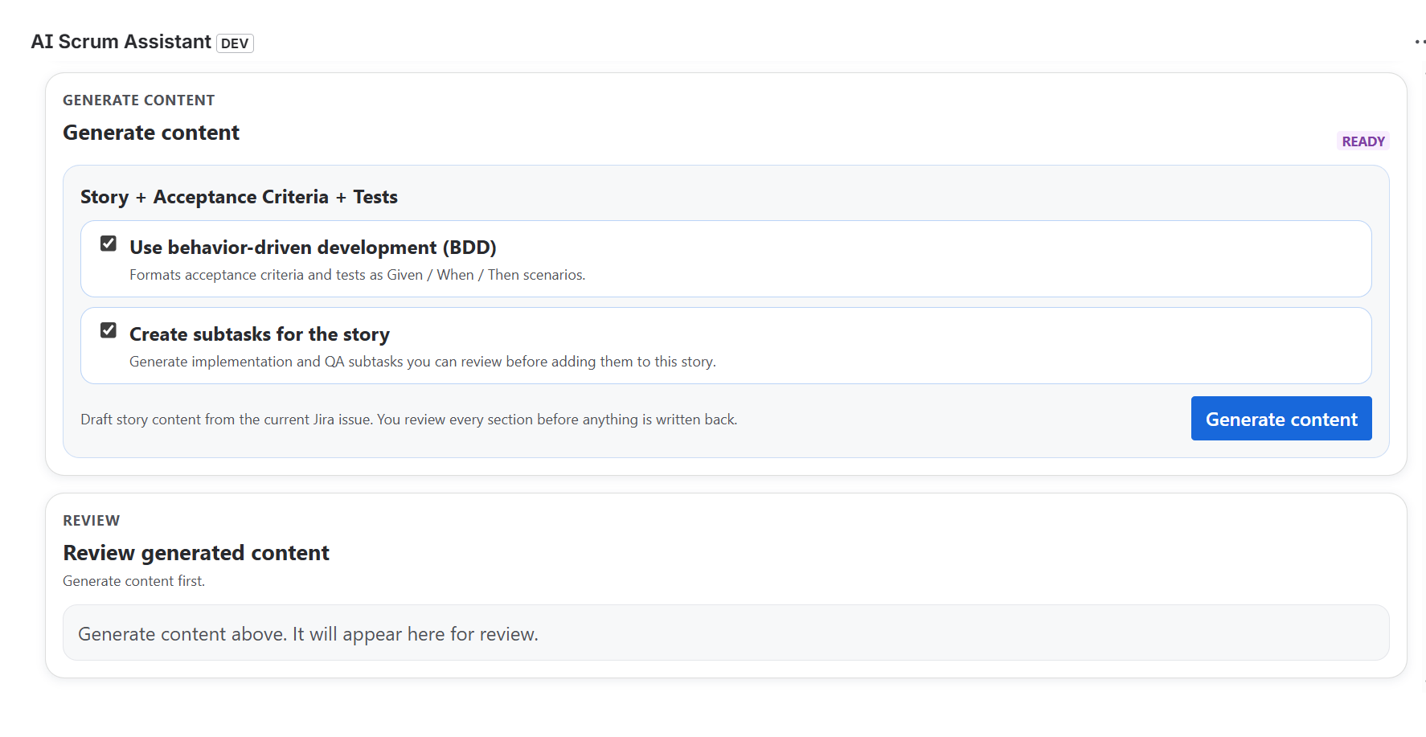Click the AI Scrum Assistant heading

click(x=121, y=41)
